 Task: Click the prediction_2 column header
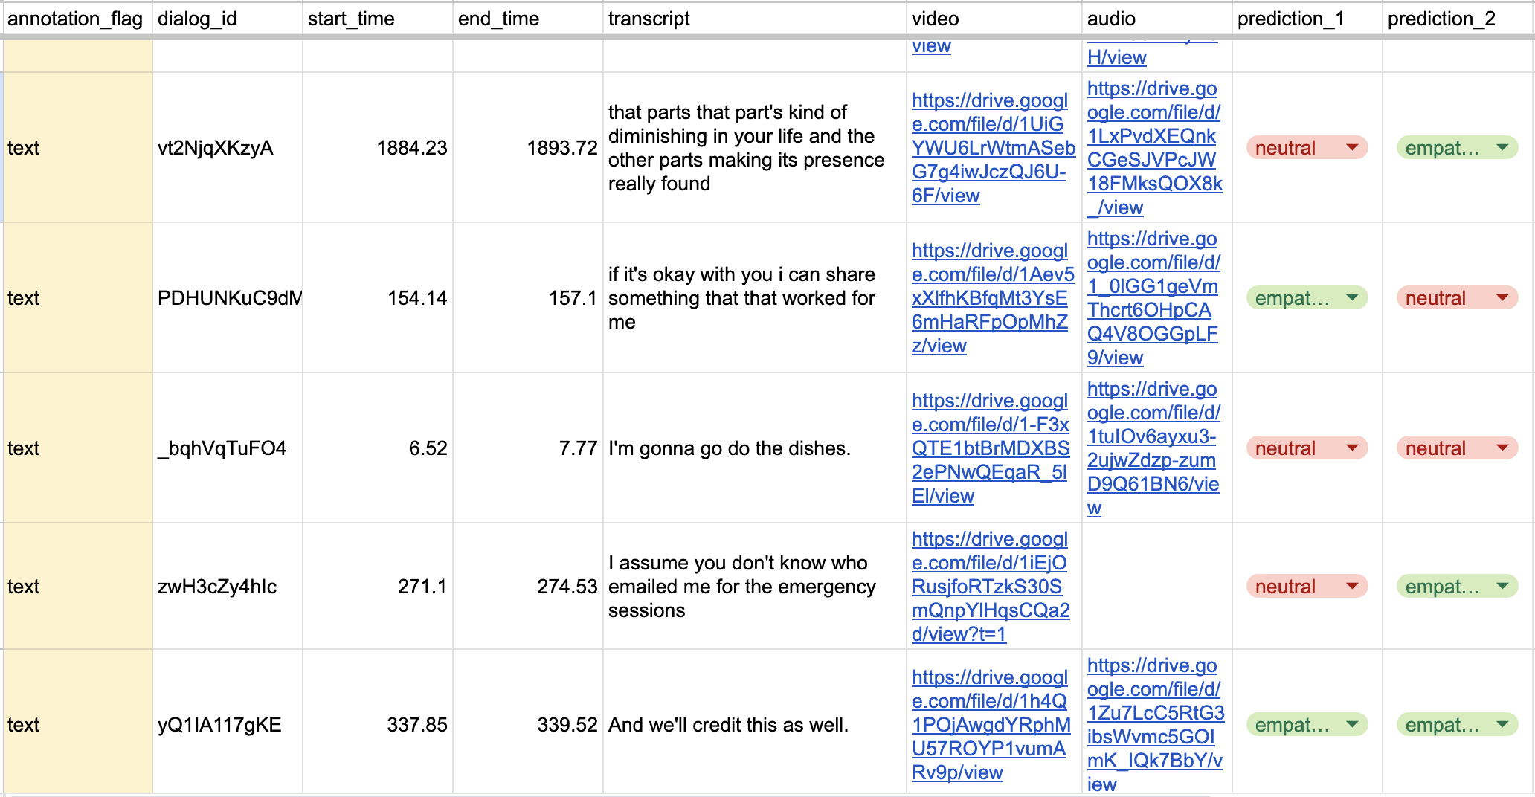[x=1458, y=19]
